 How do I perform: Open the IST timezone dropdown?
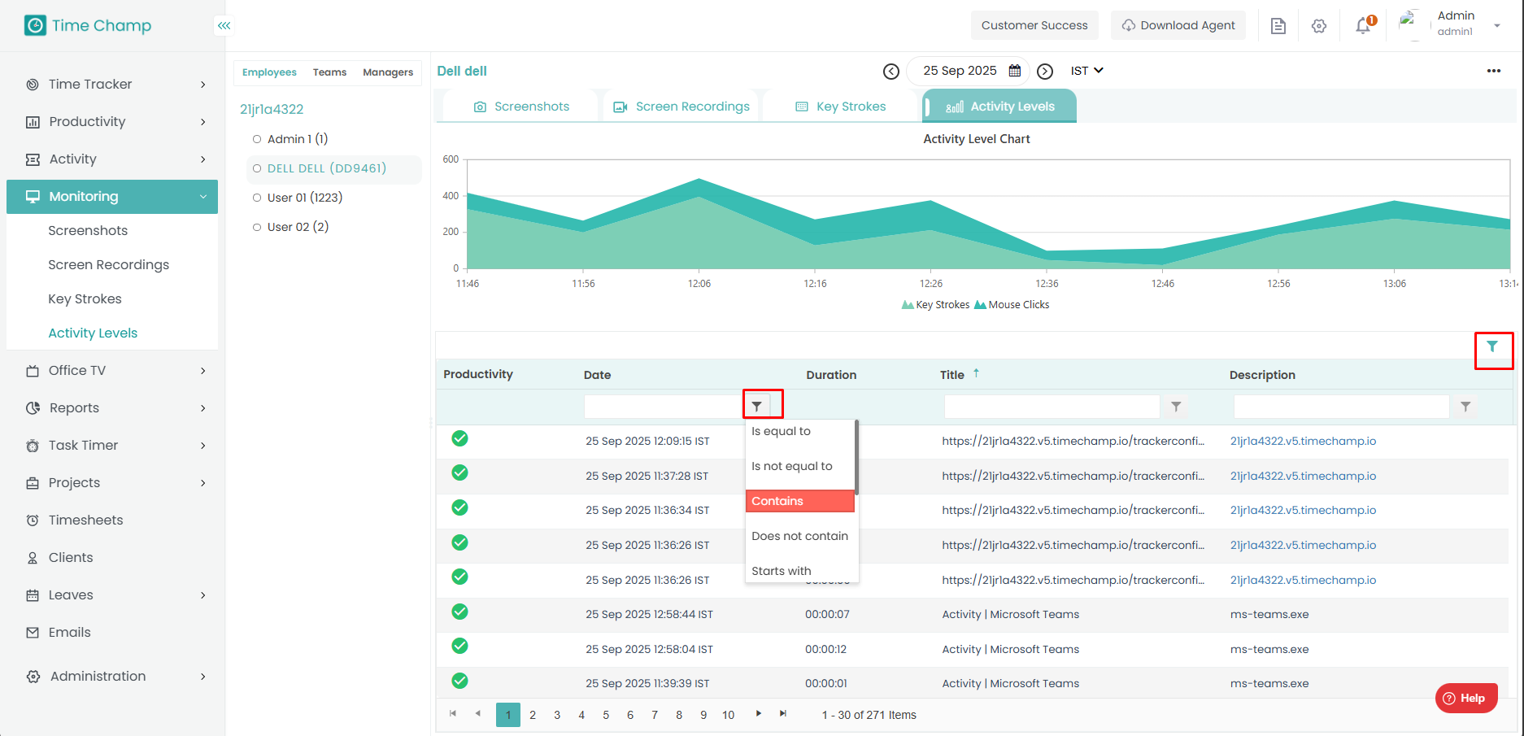(x=1086, y=71)
